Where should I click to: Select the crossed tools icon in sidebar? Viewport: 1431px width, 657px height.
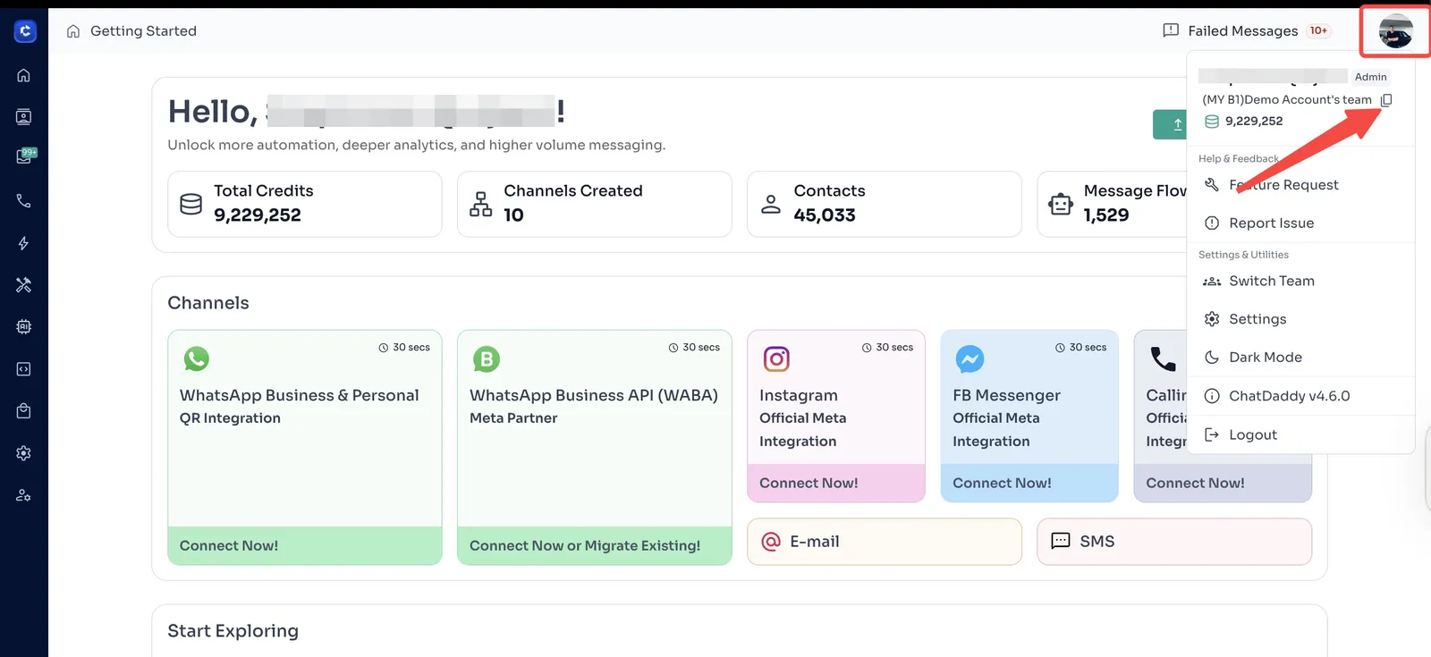[24, 285]
